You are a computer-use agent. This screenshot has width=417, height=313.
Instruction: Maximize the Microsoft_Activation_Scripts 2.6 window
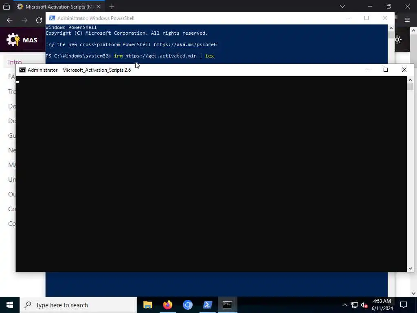click(x=386, y=70)
